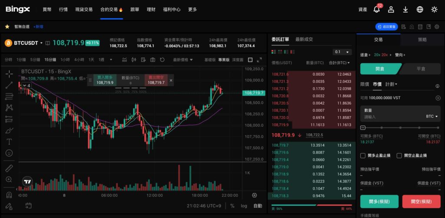Open trading settings gear icon
Viewport: 445px width, 218px height.
(437, 27)
